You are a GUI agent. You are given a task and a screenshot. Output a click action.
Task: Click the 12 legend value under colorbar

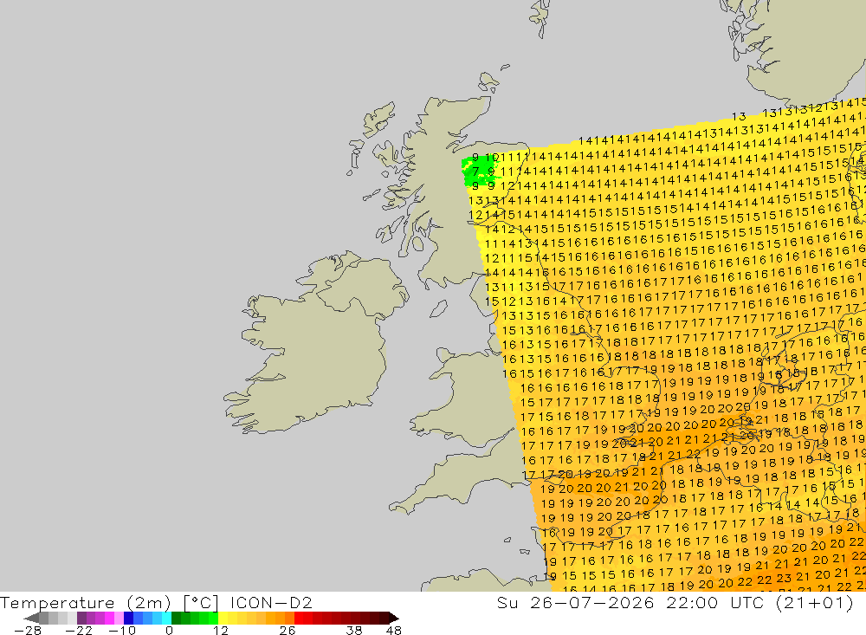[x=221, y=630]
